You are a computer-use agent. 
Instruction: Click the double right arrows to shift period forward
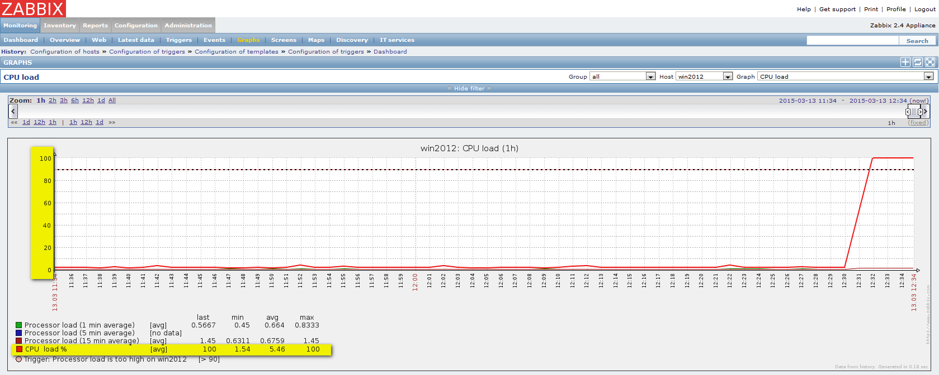(112, 122)
